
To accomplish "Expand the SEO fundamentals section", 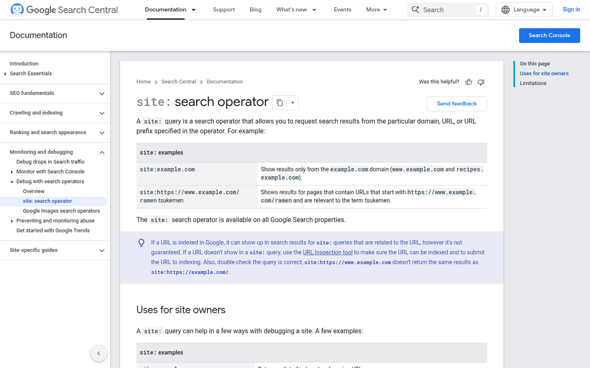I will 102,93.
